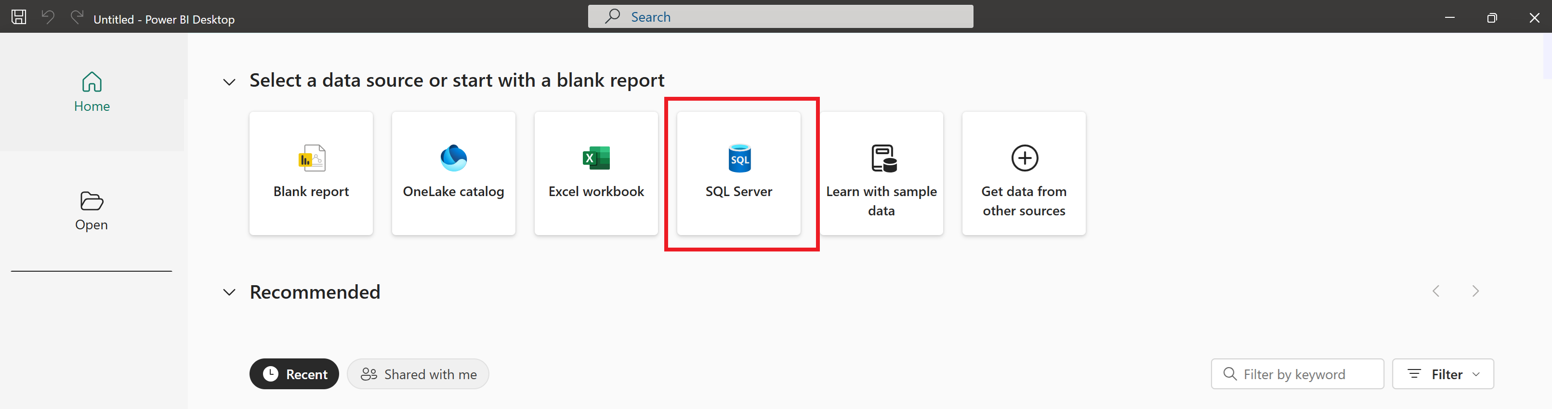Close the Power BI Desktop window

(1535, 17)
